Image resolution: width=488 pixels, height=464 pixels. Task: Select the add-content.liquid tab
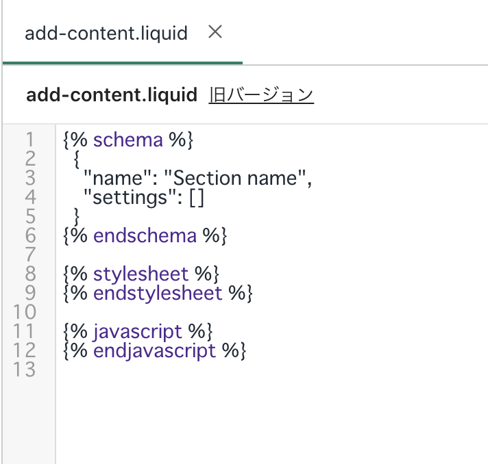click(106, 33)
